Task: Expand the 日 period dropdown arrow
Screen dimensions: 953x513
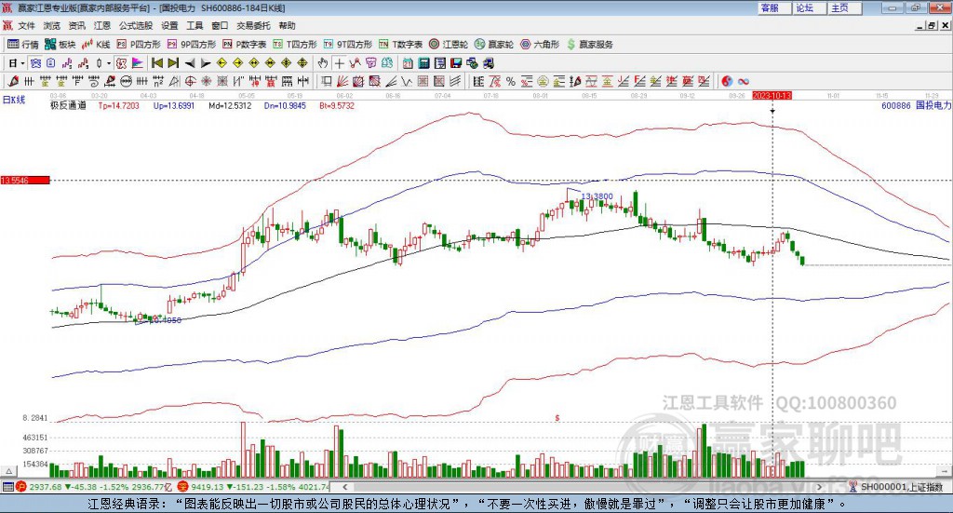Action: 24,63
